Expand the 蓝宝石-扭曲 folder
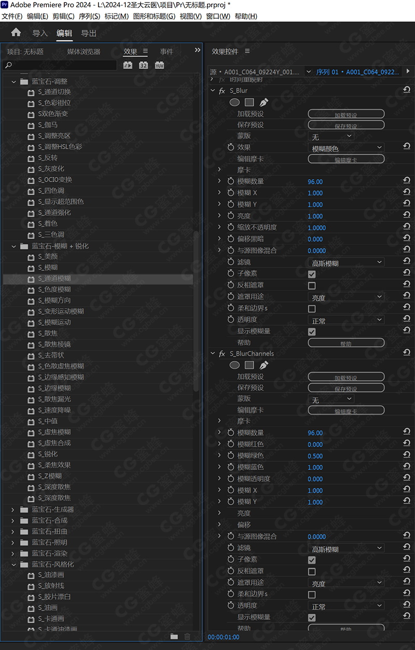Image resolution: width=415 pixels, height=650 pixels. point(13,531)
